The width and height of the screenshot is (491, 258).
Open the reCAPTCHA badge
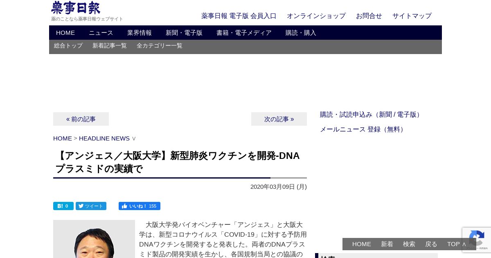(x=477, y=240)
